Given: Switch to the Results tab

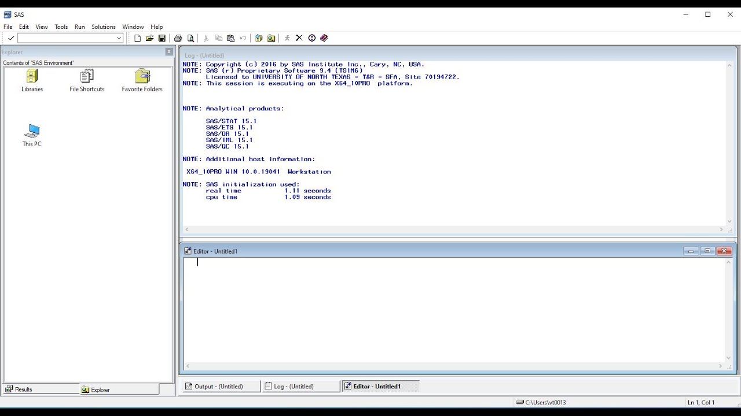Looking at the screenshot, I should pyautogui.click(x=41, y=389).
